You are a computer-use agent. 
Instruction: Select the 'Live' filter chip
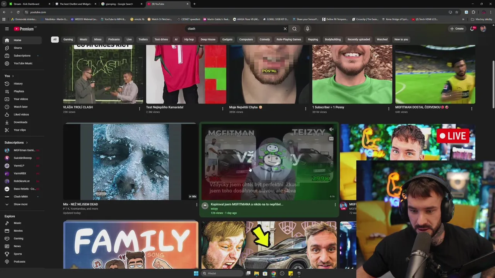129,39
